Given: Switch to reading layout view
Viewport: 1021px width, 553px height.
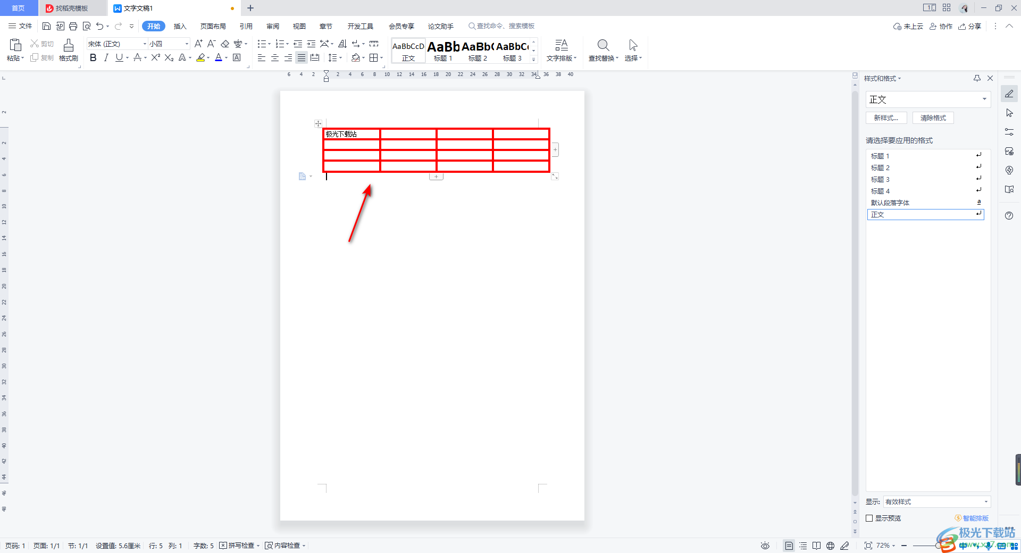Looking at the screenshot, I should (816, 546).
